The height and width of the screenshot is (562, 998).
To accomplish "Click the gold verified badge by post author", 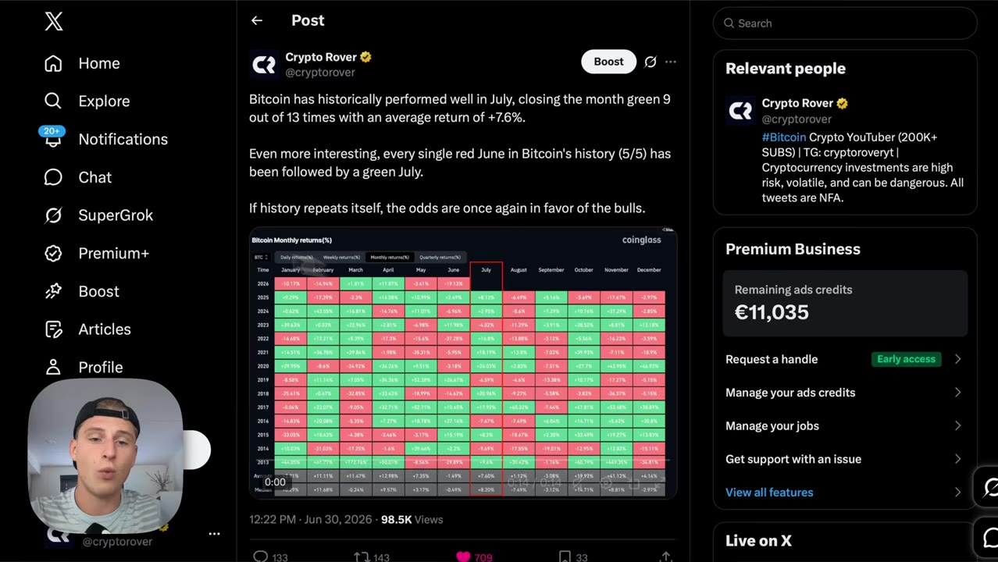I will 365,57.
